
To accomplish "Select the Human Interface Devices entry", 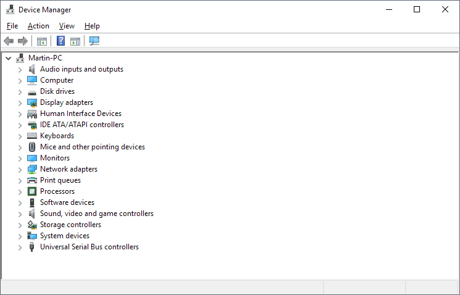I will [81, 114].
